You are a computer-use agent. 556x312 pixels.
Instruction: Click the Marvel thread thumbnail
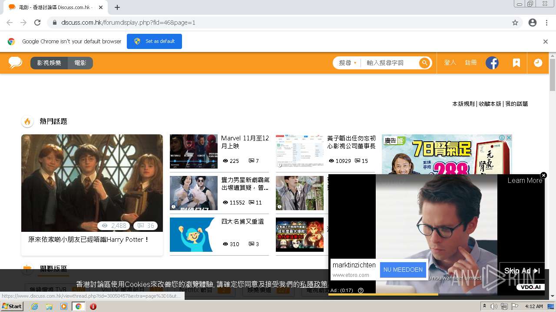[x=194, y=151]
